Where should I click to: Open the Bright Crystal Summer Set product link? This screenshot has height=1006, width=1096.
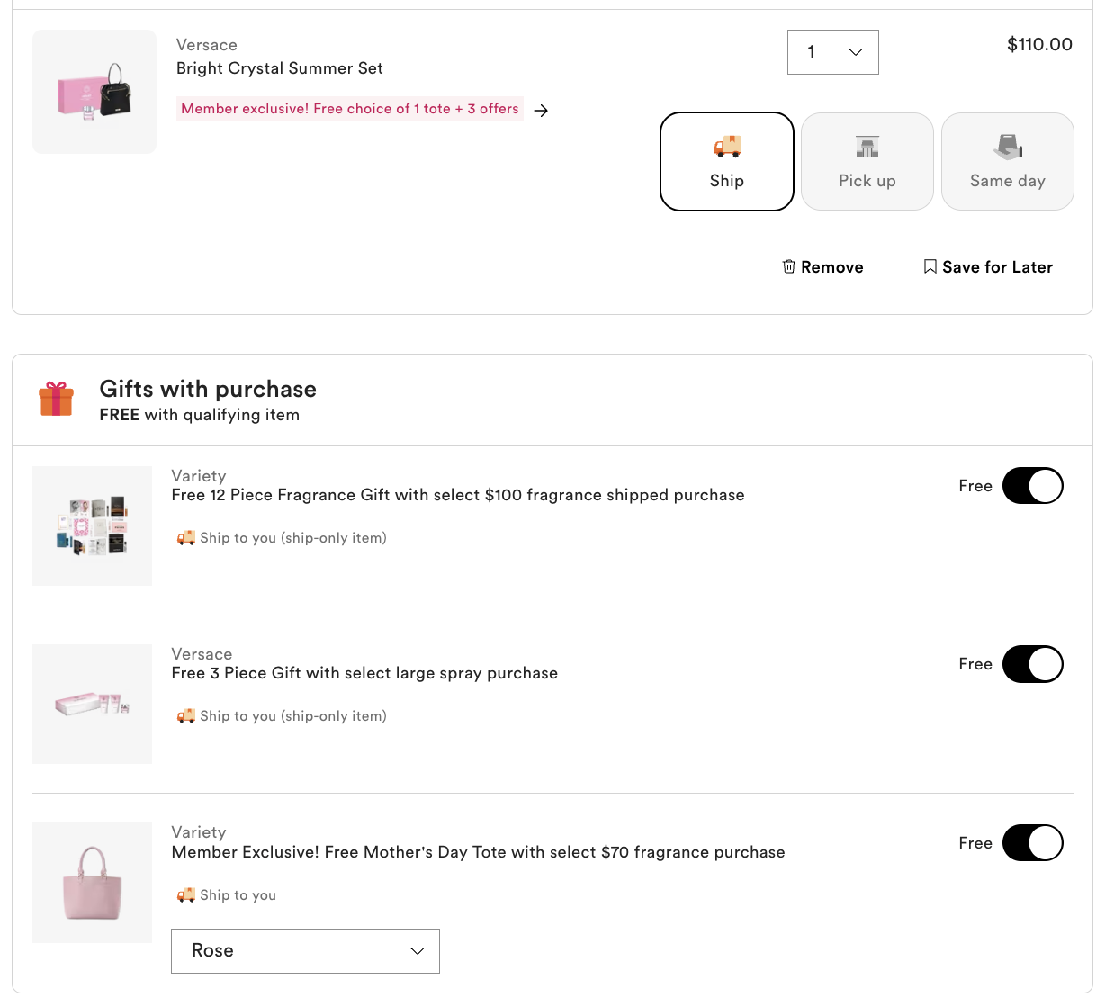[x=280, y=68]
